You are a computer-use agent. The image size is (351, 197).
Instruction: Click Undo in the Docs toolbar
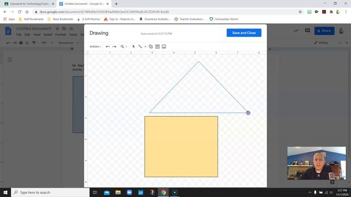click(x=8, y=43)
